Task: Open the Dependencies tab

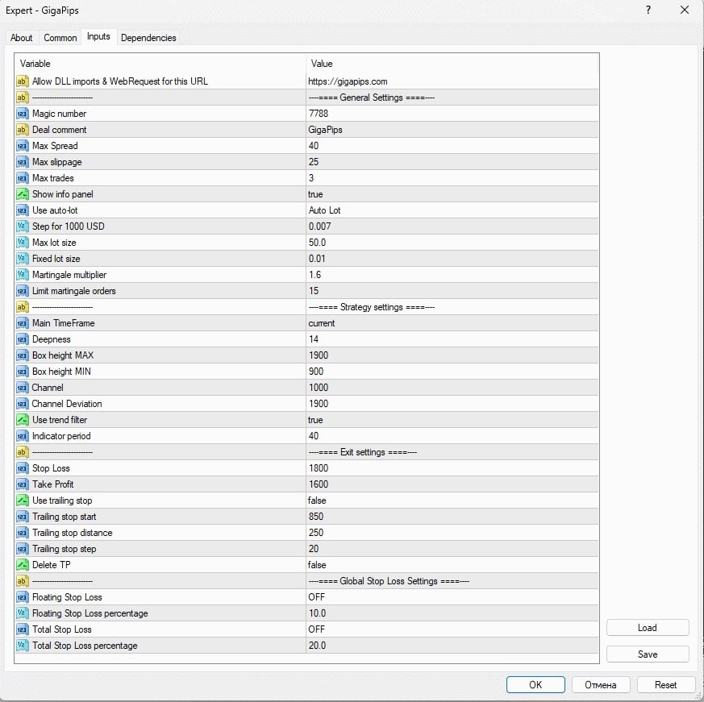Action: coord(148,38)
